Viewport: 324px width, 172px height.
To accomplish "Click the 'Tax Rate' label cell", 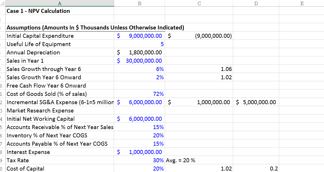I will 60,160.
